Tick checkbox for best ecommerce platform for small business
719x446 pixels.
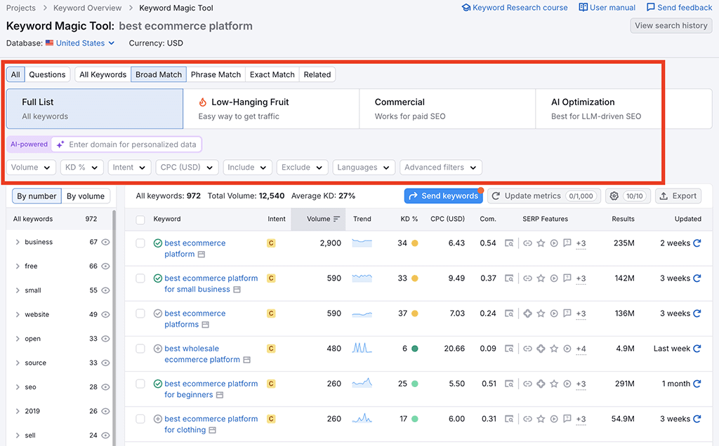click(140, 278)
